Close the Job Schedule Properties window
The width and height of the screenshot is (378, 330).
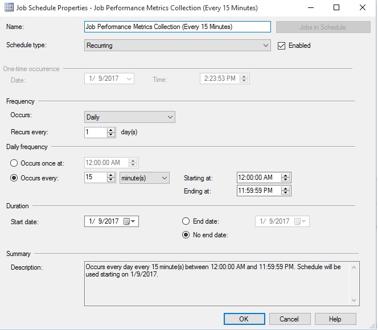363,8
